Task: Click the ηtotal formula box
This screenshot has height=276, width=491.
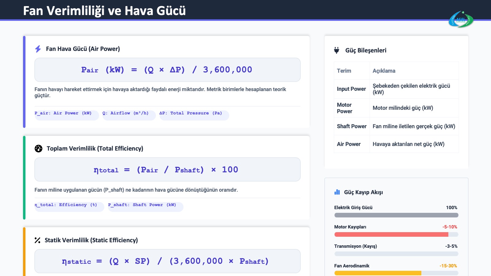Action: pyautogui.click(x=167, y=170)
